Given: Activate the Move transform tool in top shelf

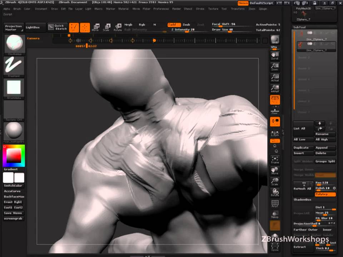Looking at the screenshot, I should [x=95, y=27].
